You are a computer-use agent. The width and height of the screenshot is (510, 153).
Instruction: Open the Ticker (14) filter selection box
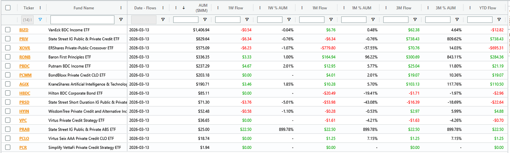pyautogui.click(x=27, y=20)
